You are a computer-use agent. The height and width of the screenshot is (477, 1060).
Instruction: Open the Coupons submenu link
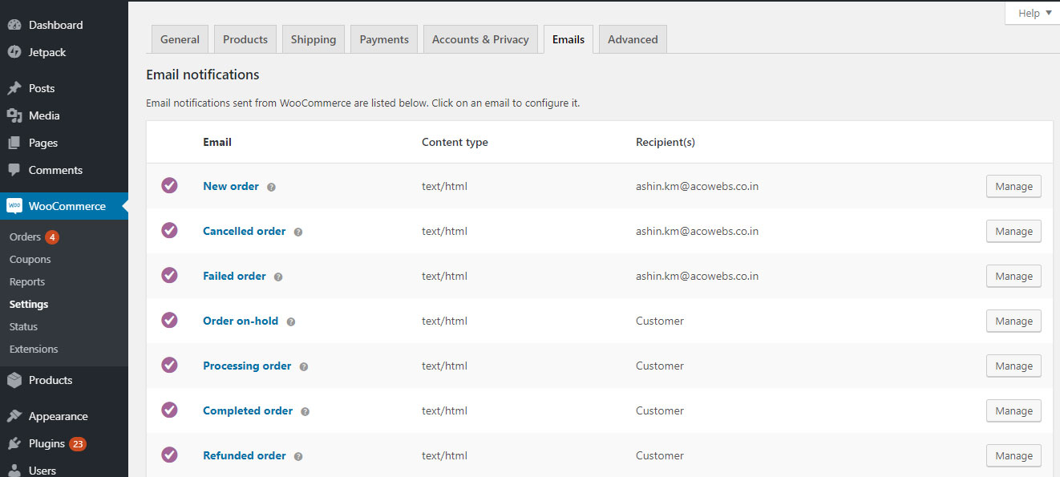point(30,259)
